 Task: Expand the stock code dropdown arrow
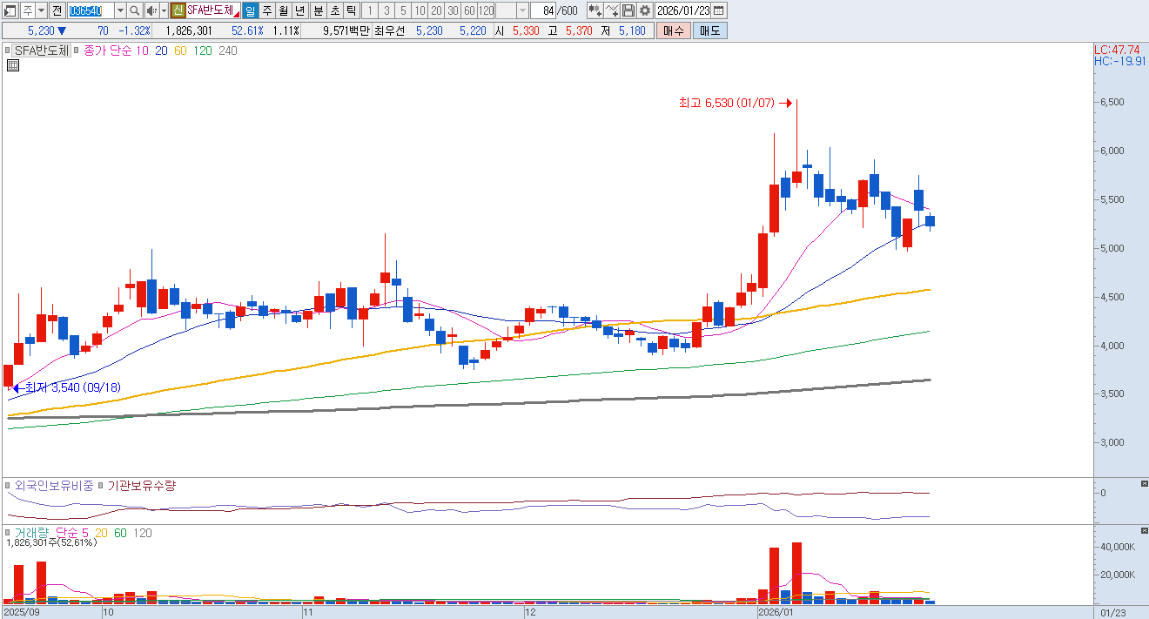[120, 10]
